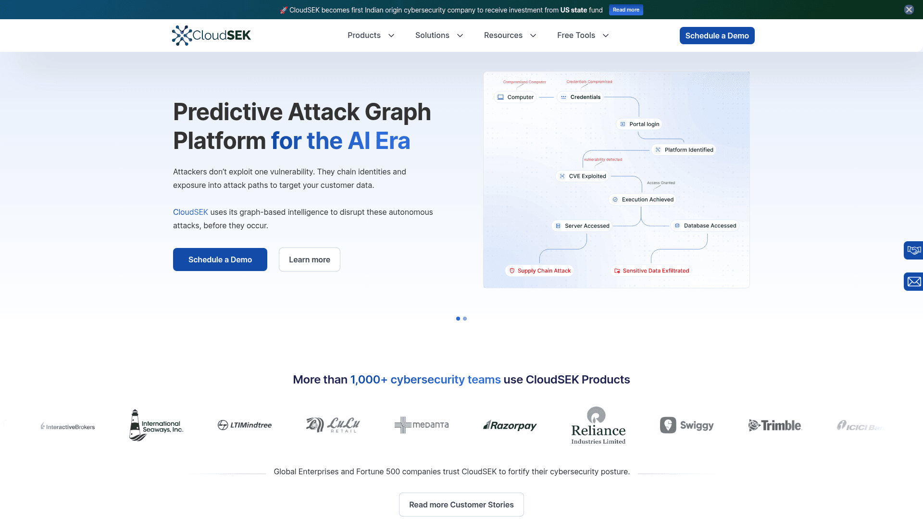The width and height of the screenshot is (923, 519).
Task: Click the Swiggy logo
Action: coord(687,425)
